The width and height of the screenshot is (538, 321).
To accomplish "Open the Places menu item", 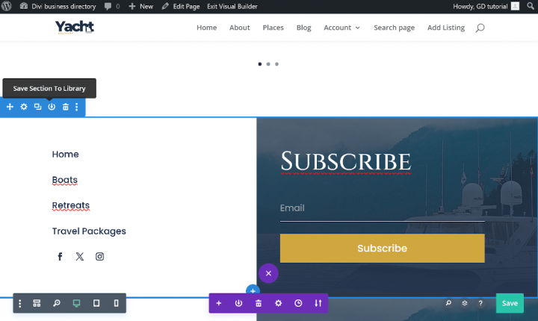I will [273, 28].
